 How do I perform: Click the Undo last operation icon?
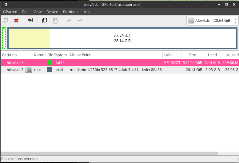tap(69, 21)
